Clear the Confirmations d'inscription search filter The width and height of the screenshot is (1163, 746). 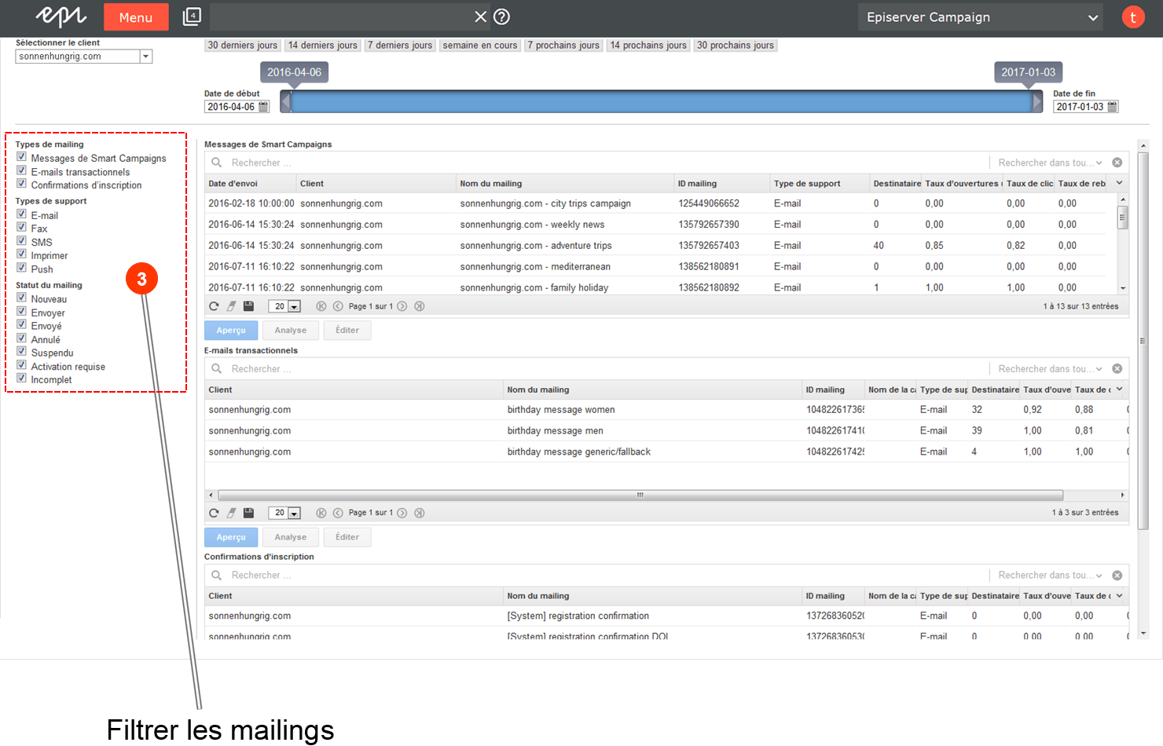1117,576
